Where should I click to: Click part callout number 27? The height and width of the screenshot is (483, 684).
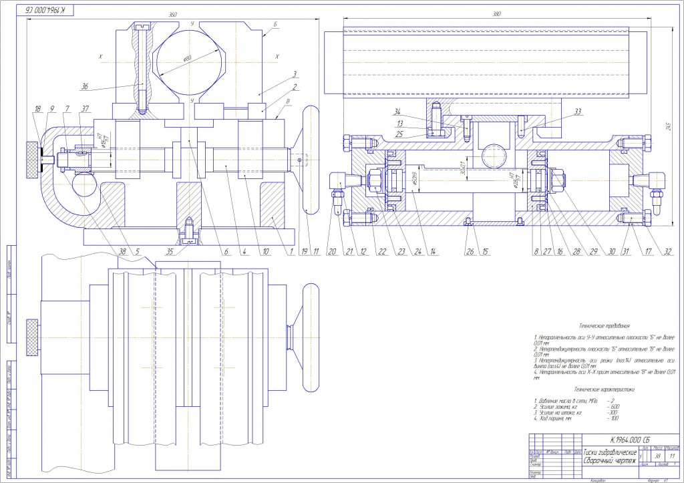[548, 252]
